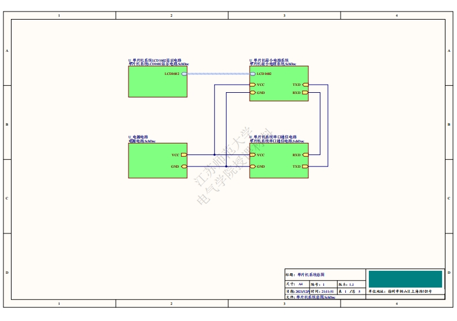Click the VCC port on the serial communication sheet
The height and width of the screenshot is (321, 457).
[x=252, y=155]
